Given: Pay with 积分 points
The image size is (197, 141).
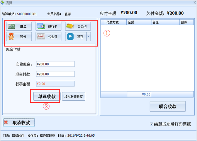Looking at the screenshot, I should click(19, 37).
